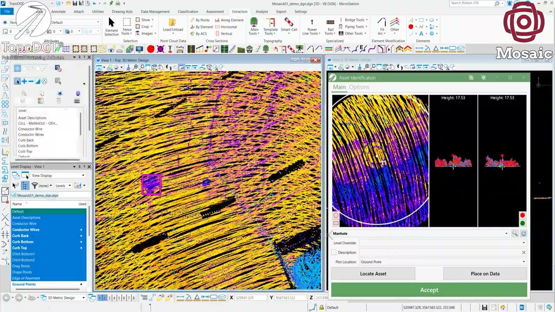Click the Place on Data button
Image resolution: width=555 pixels, height=312 pixels.
(x=485, y=273)
